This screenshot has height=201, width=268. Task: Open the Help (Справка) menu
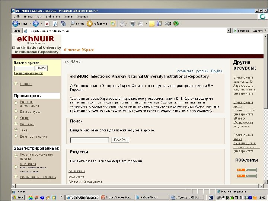[x=82, y=17]
